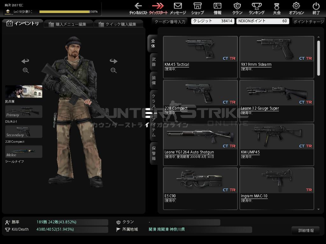The height and width of the screenshot is (244, 326).
Task: Click the inventory scrollbar thumb
Action: point(318,58)
